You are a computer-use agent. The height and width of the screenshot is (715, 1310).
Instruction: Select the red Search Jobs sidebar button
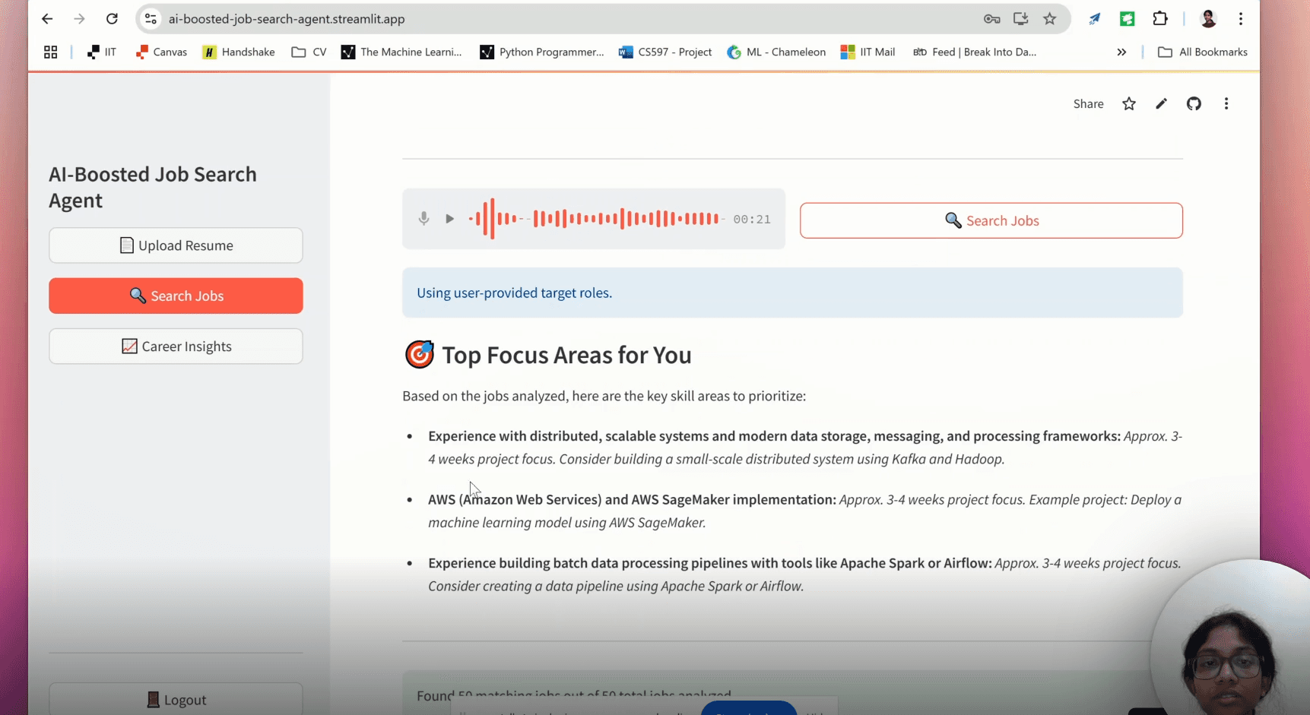176,296
